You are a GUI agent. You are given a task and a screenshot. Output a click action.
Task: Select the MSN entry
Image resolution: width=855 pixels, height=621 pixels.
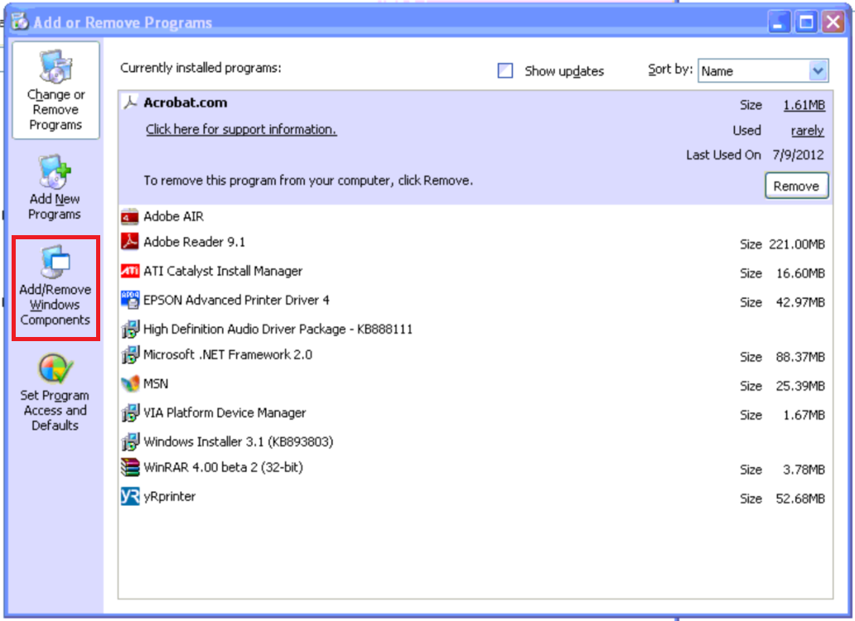tap(475, 384)
